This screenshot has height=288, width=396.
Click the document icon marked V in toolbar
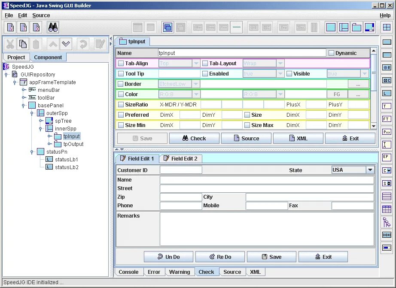(x=11, y=27)
